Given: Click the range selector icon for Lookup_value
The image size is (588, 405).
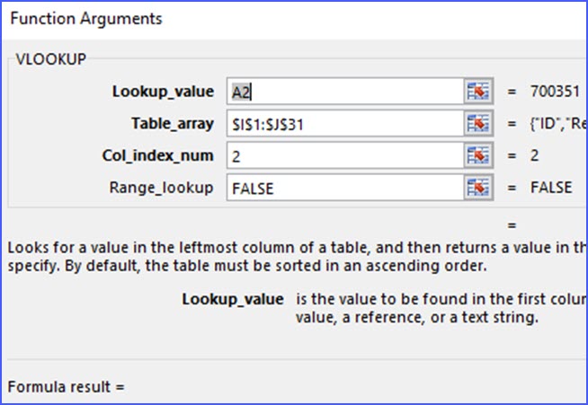Looking at the screenshot, I should pos(477,92).
